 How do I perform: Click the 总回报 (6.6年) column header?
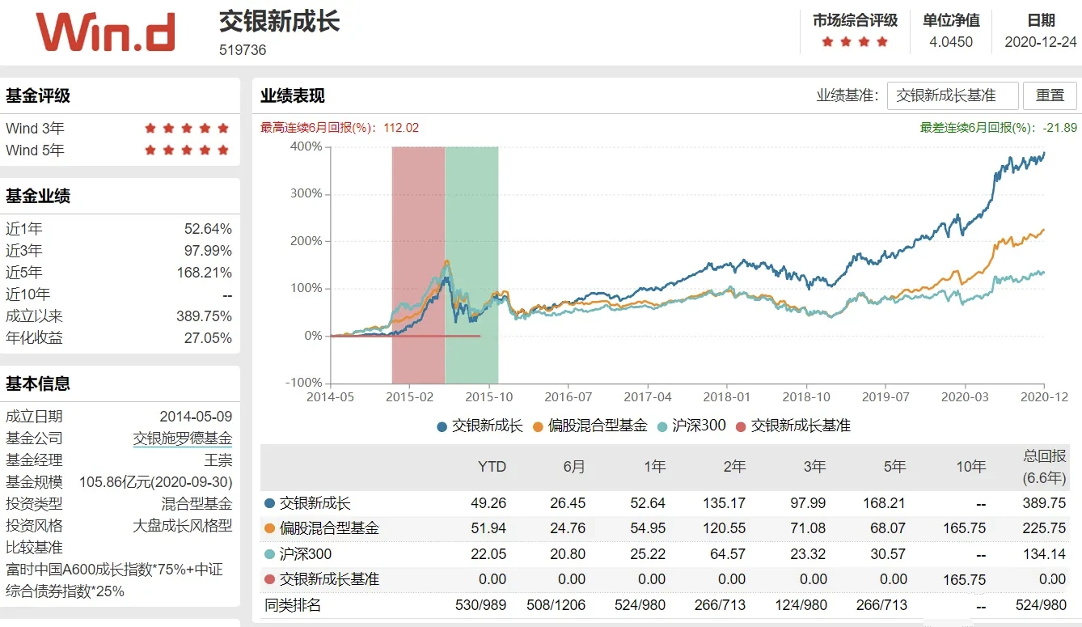(1043, 467)
